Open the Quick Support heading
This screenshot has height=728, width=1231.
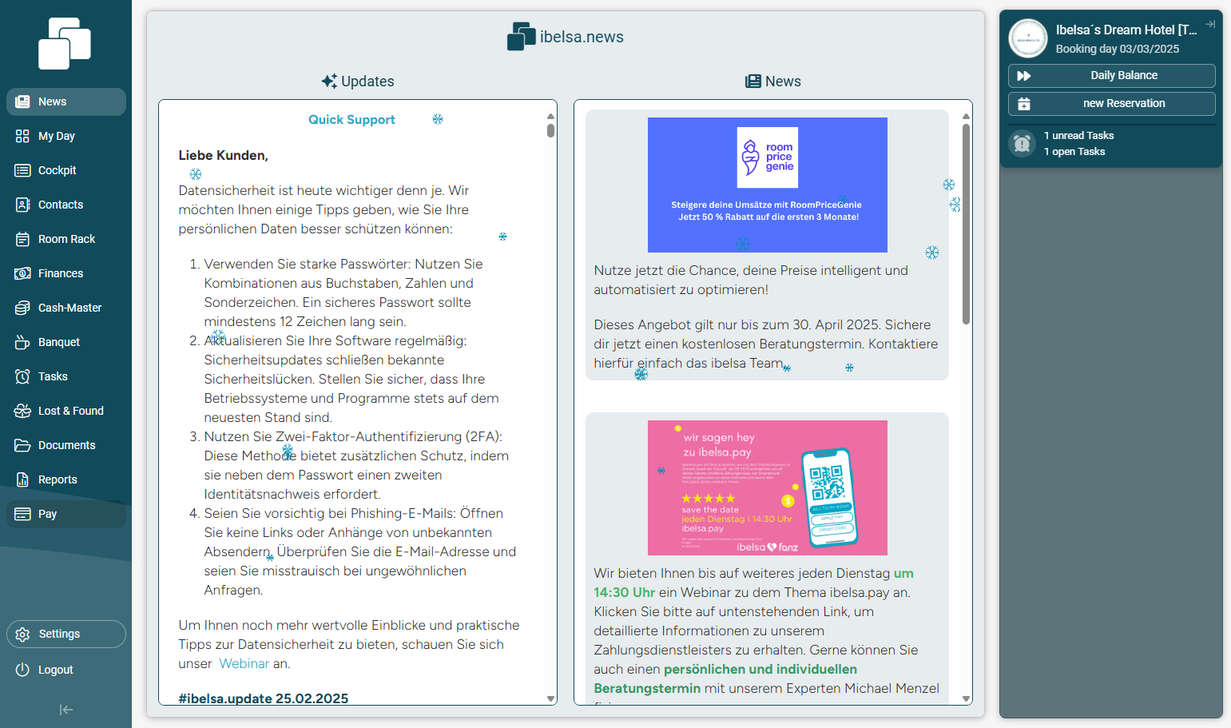(x=351, y=120)
